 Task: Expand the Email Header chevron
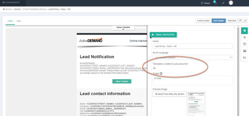point(123,29)
